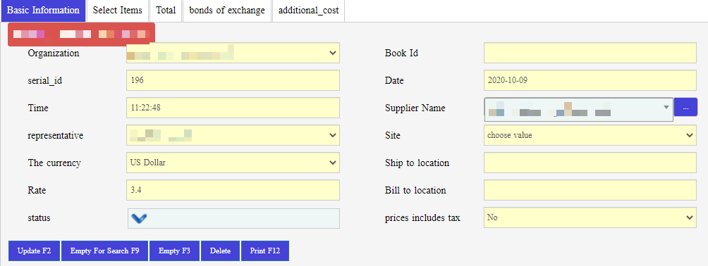Open prices includes tax dropdown
This screenshot has width=708, height=266.
click(x=590, y=217)
